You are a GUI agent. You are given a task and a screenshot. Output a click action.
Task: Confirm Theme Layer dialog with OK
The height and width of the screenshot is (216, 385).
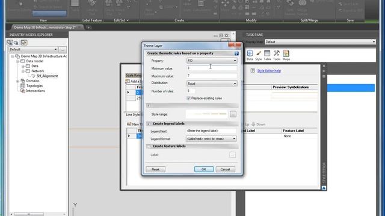[x=204, y=169]
